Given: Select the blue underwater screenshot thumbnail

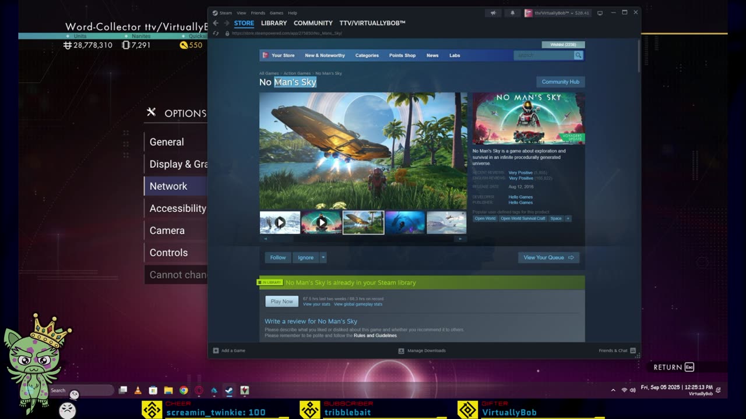Looking at the screenshot, I should pos(405,222).
